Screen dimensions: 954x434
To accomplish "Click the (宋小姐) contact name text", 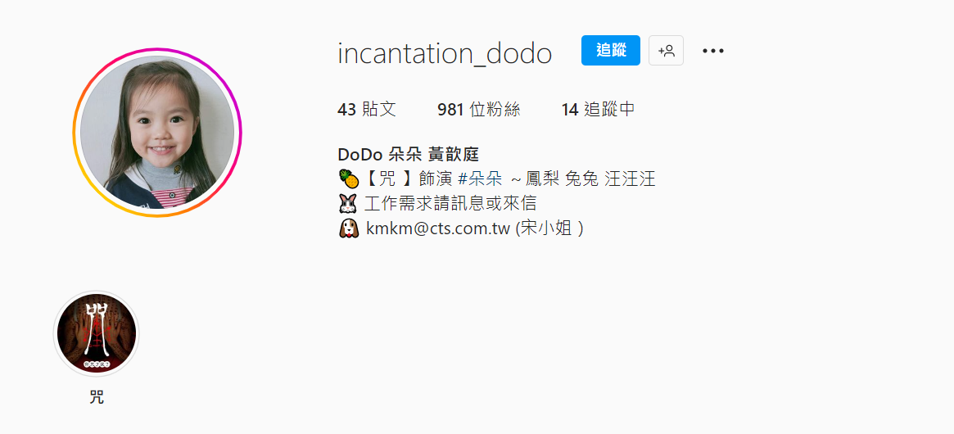I will point(549,228).
